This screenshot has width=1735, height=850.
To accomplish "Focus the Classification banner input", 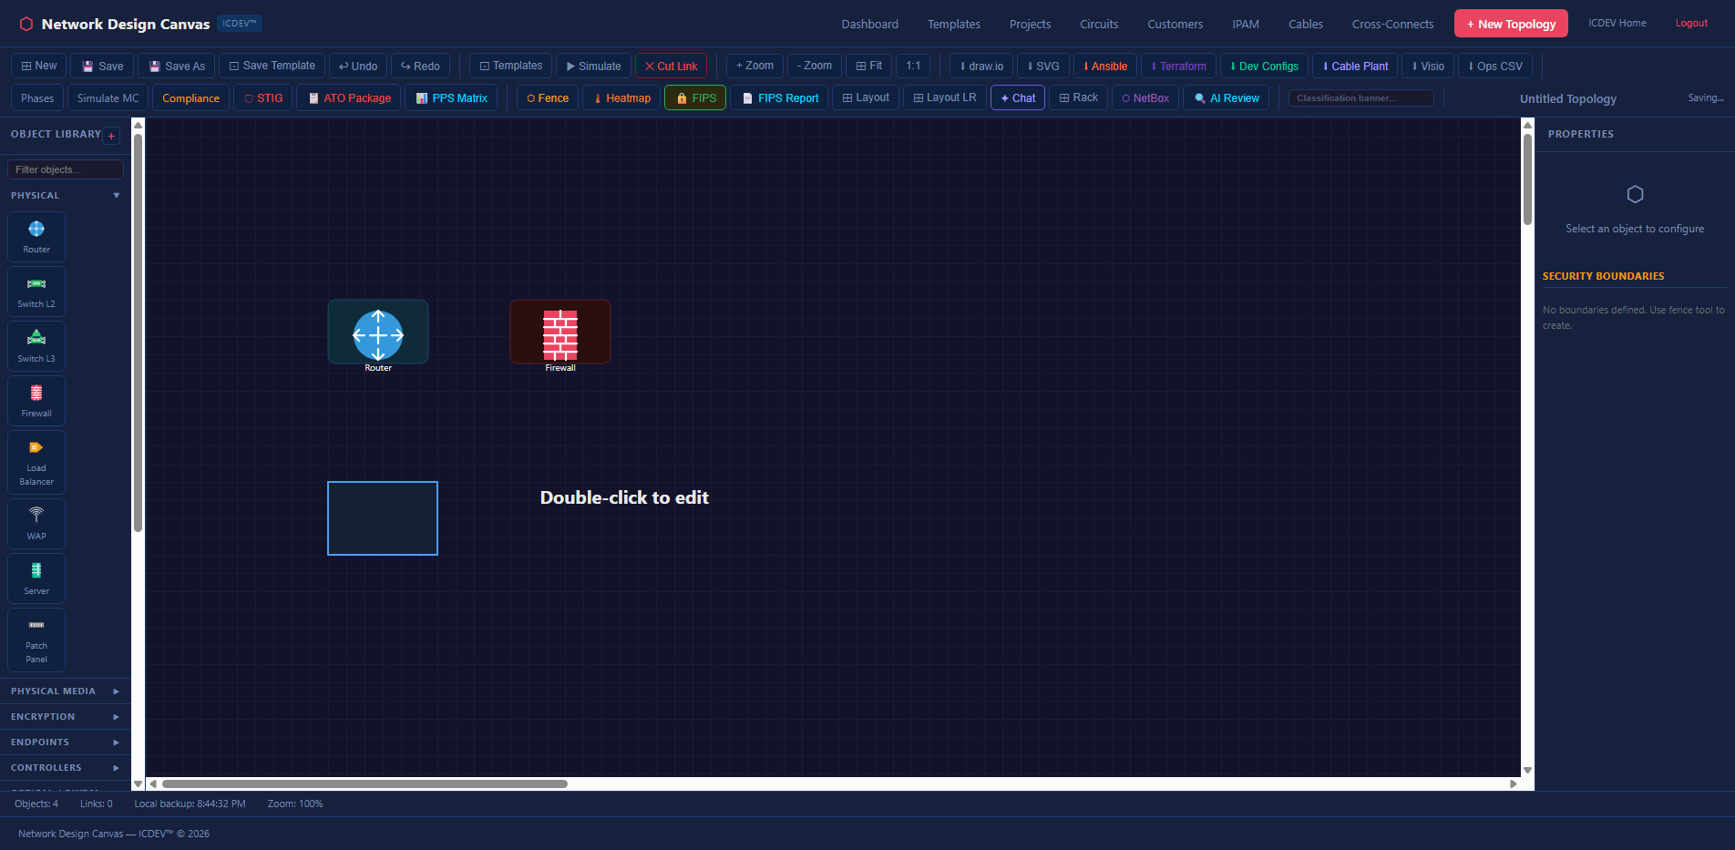I will (1361, 98).
